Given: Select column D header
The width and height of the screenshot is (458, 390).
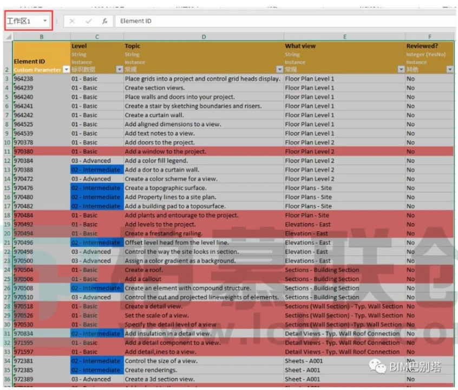Looking at the screenshot, I should (x=204, y=37).
